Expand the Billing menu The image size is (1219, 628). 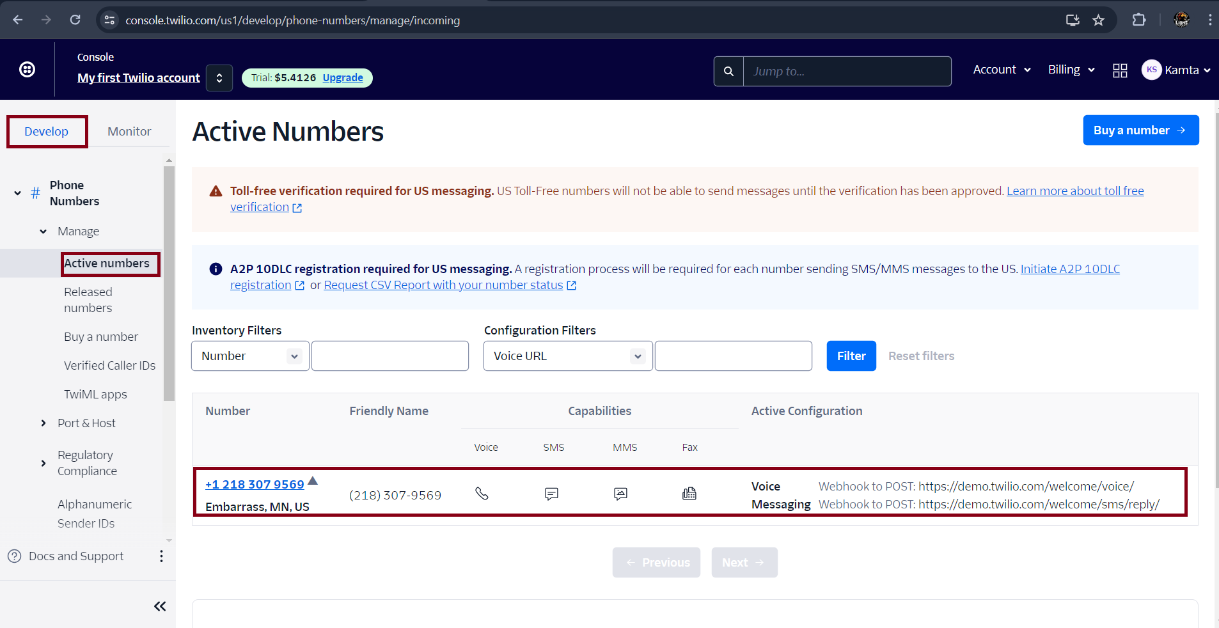pos(1071,70)
